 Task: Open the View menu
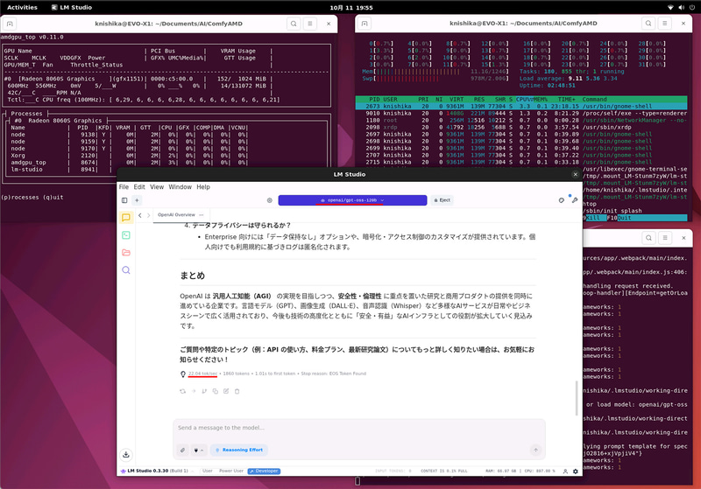(157, 187)
